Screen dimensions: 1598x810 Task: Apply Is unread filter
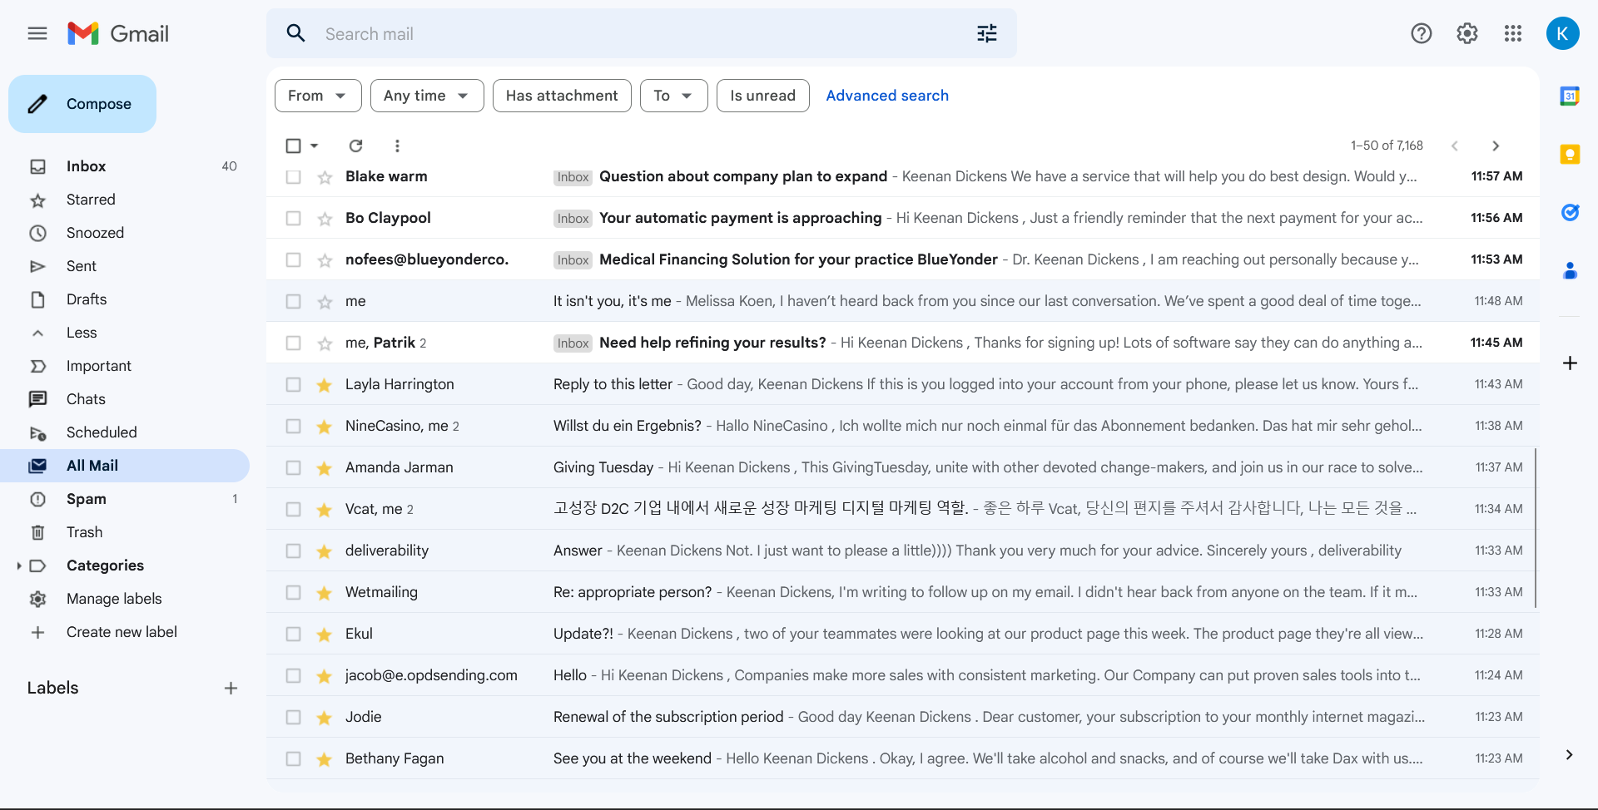click(x=763, y=96)
